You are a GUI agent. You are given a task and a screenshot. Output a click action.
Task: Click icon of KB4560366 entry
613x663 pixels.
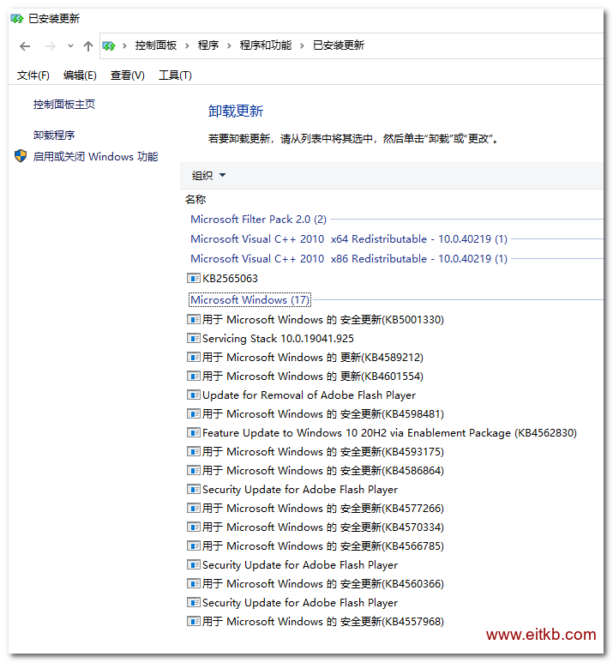[x=194, y=583]
